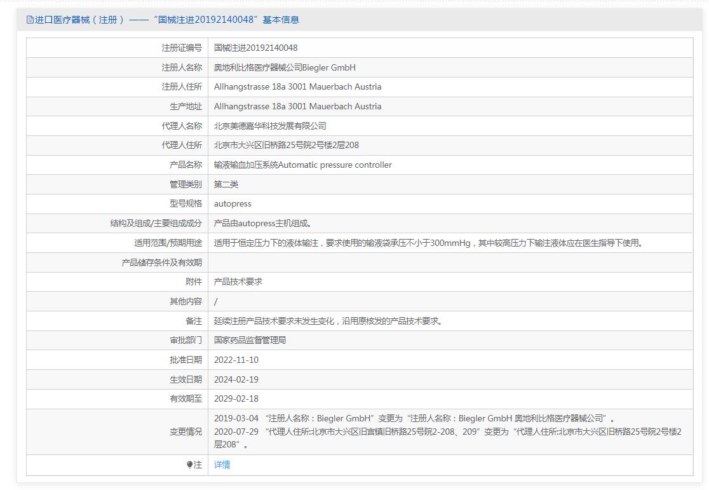
Task: Click the 生产地址 address value cell
Action: pyautogui.click(x=297, y=107)
